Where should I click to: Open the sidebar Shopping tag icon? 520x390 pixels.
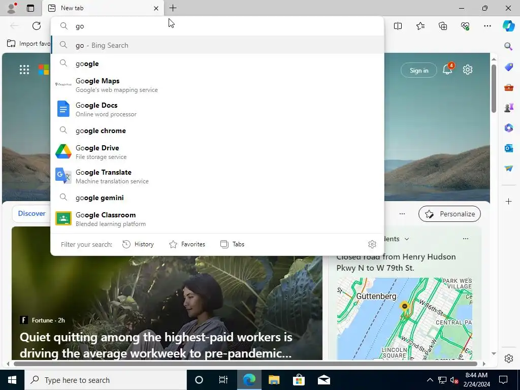(508, 67)
